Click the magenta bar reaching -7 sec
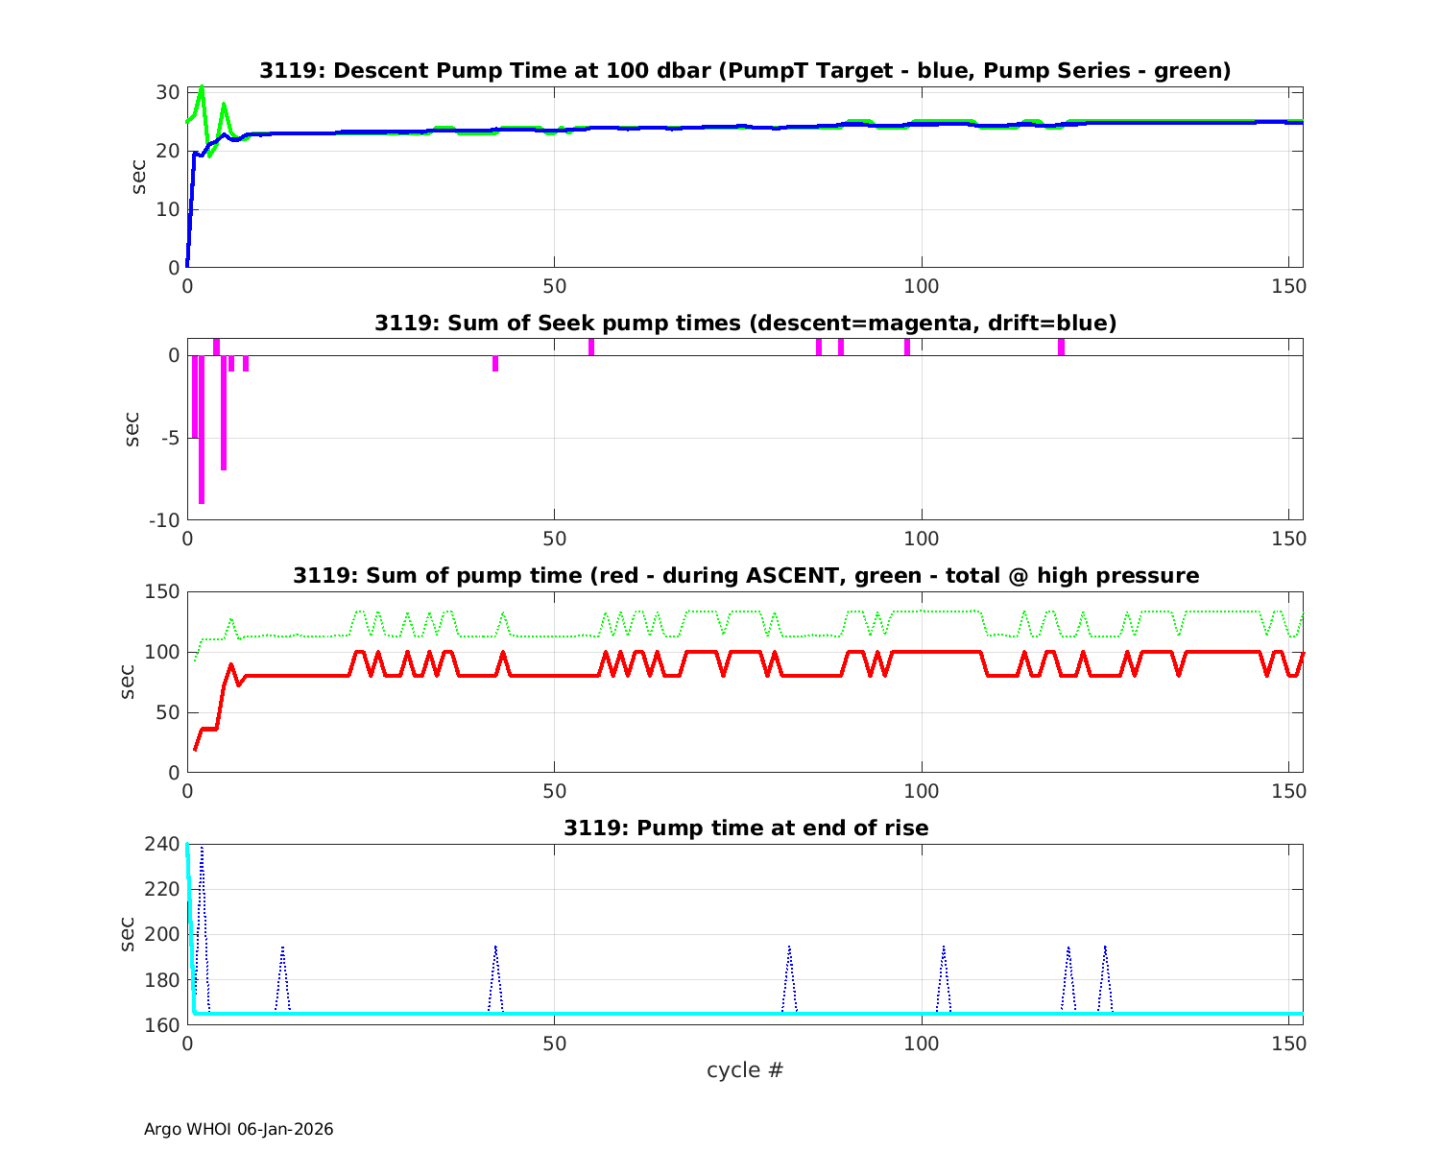 click(x=224, y=413)
